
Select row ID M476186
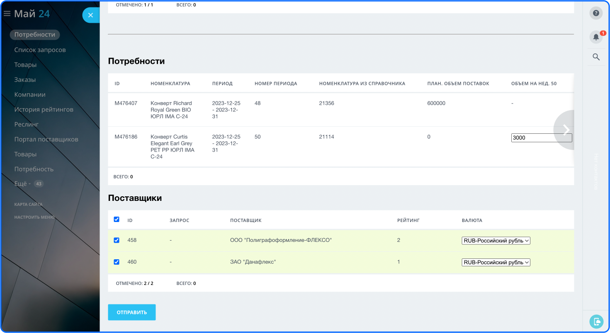coord(126,137)
